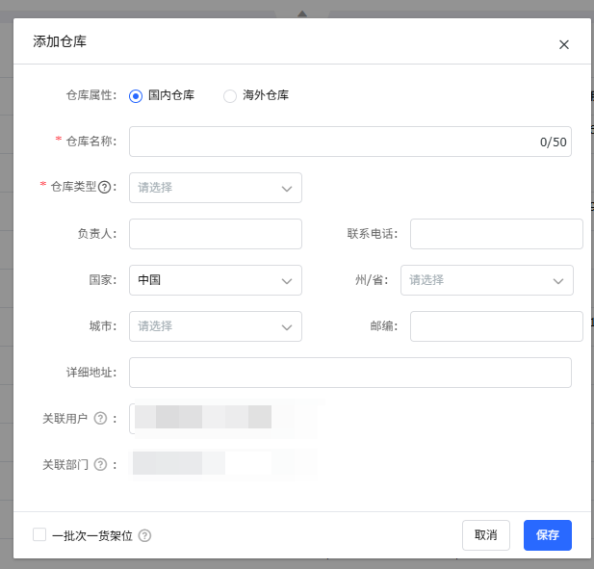Click the 仓库名称 text field

coord(350,142)
